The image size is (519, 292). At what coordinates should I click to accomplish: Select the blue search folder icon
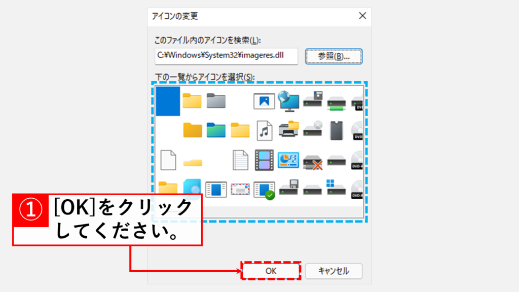(192, 188)
